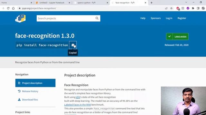
Task: Click the purple circular extension icon
Action: [188, 8]
